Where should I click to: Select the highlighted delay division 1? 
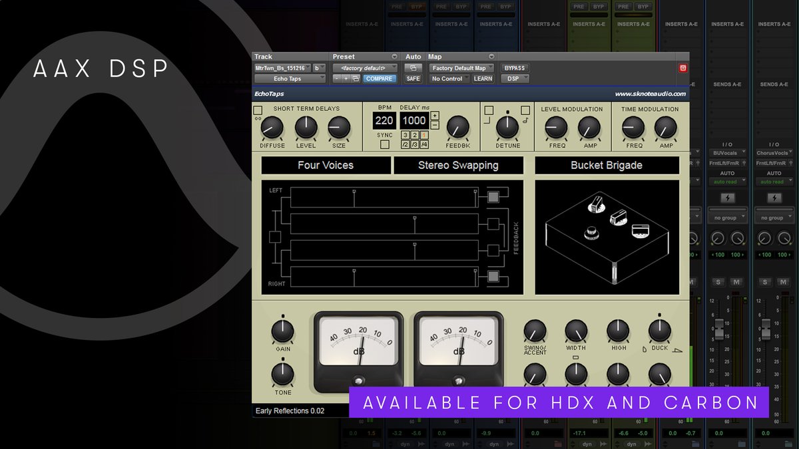425,136
